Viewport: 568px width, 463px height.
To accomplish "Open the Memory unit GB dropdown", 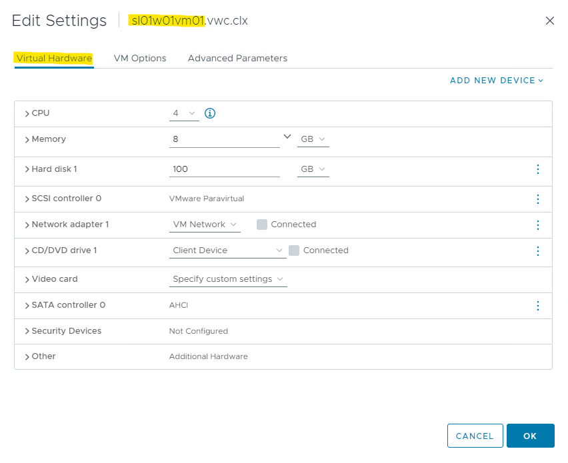I will 313,139.
